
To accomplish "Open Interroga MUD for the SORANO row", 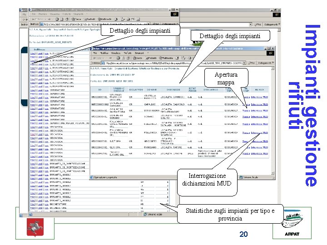I will (x=260, y=117).
